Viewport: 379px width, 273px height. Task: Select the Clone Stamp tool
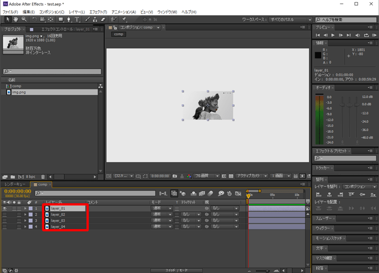[95, 19]
